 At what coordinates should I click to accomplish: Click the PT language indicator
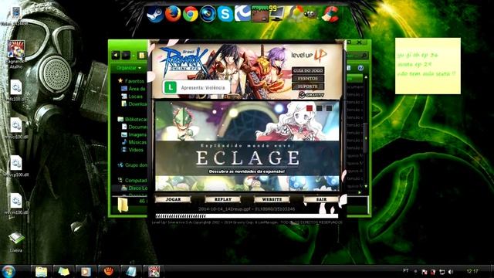coord(406,271)
